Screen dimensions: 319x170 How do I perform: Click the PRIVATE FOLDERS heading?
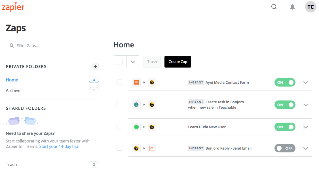[26, 67]
